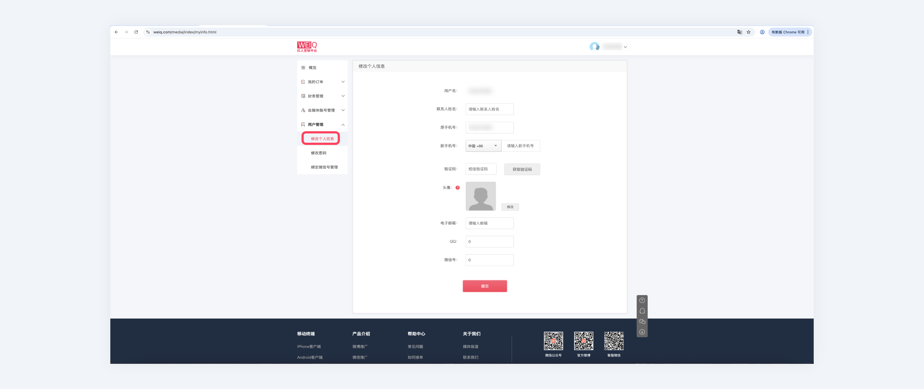Open the 中国 +86 country code dropdown
This screenshot has height=389, width=924.
483,146
